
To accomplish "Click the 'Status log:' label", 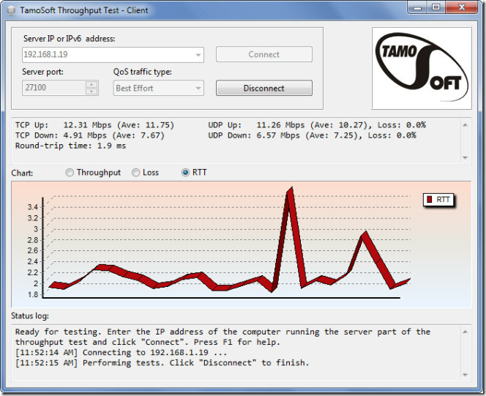I will 30,315.
